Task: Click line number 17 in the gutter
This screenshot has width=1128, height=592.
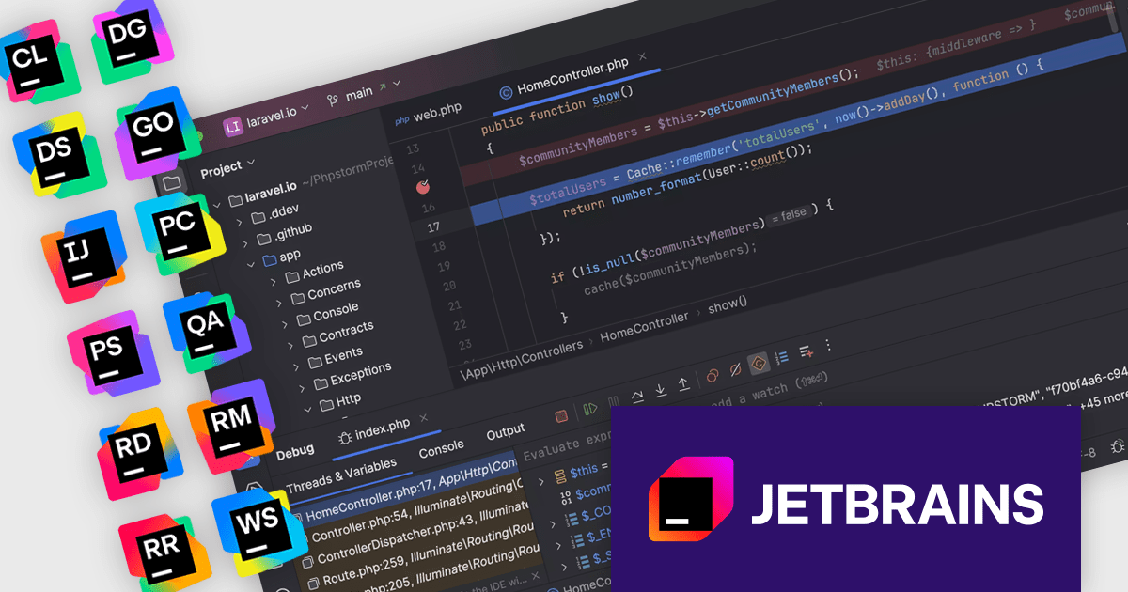Action: click(x=433, y=227)
